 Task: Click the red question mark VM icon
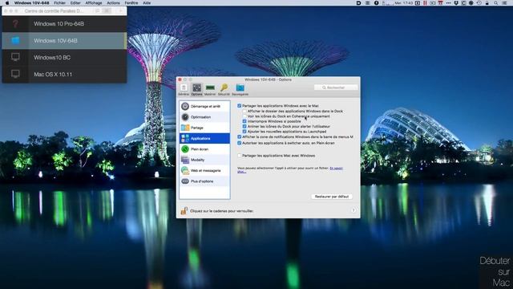[15, 24]
